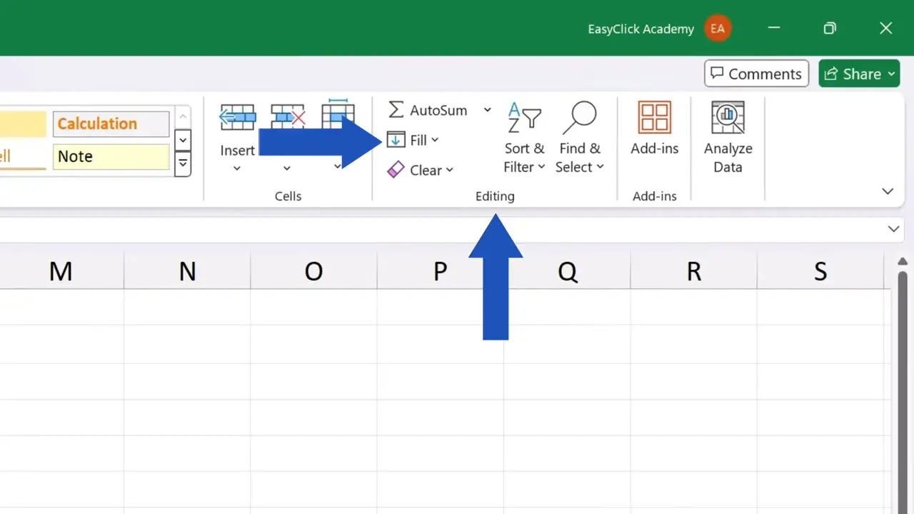The image size is (914, 514).
Task: Open Sort & Filter options
Action: coord(524,138)
